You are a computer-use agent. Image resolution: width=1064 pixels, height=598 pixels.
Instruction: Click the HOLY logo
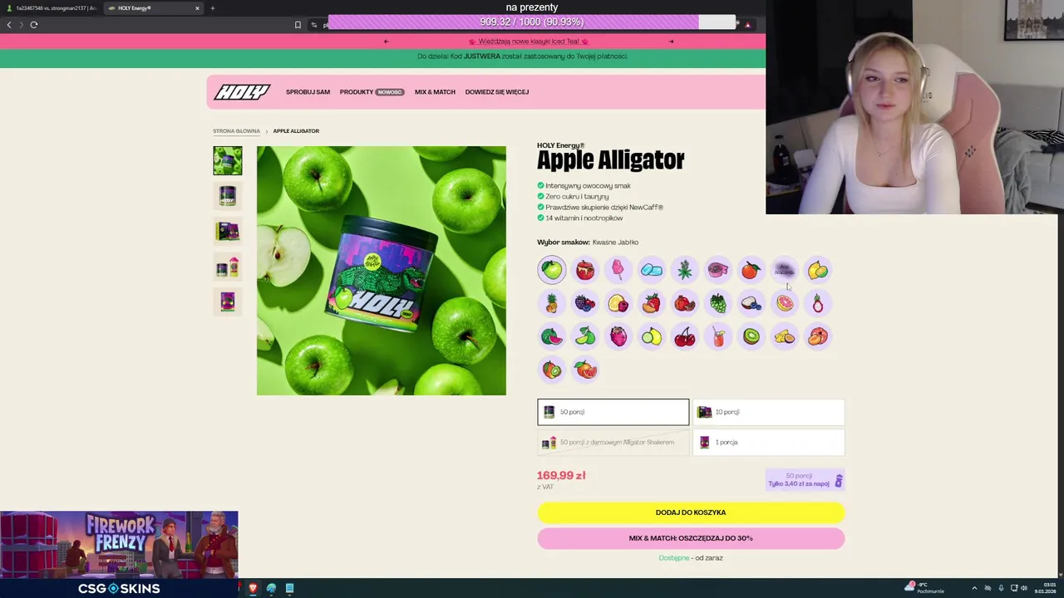[x=242, y=92]
